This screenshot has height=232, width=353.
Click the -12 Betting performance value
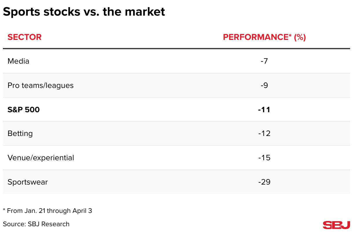tap(264, 134)
